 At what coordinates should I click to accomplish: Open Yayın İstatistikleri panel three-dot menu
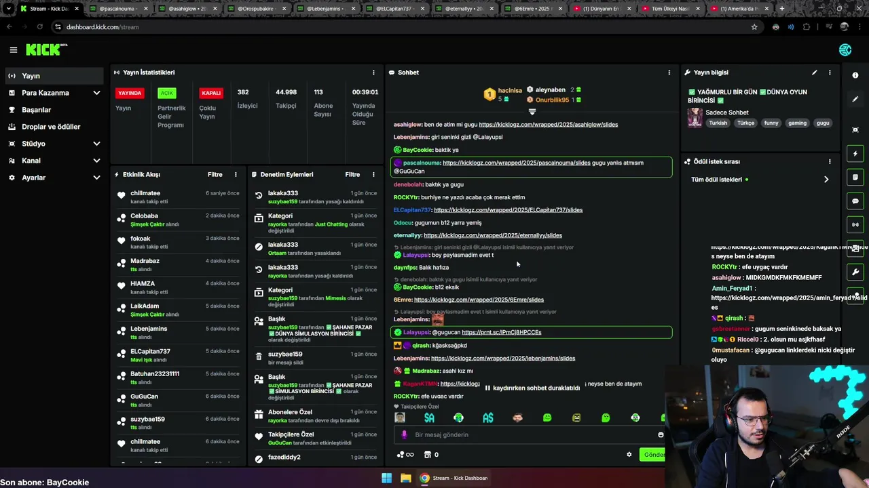(373, 73)
